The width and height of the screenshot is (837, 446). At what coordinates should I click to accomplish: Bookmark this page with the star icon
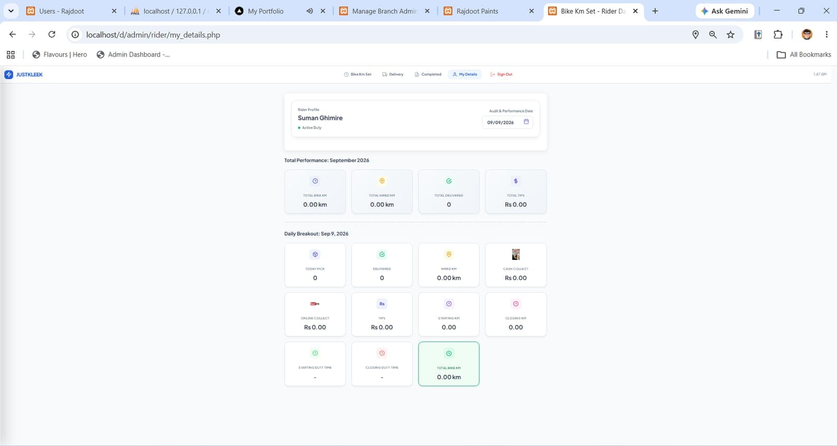(x=731, y=35)
